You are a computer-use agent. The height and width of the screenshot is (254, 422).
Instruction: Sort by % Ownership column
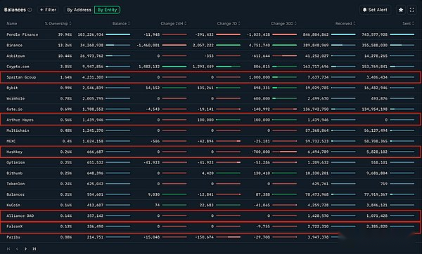point(58,24)
